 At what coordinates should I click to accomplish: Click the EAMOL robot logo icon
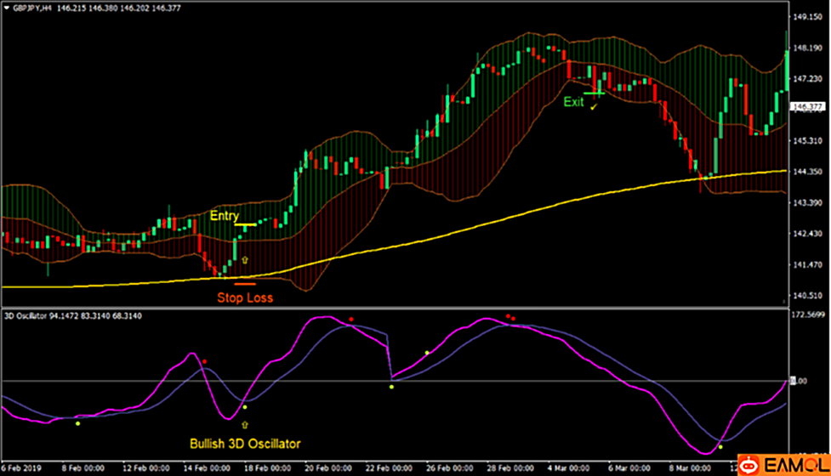(x=749, y=465)
